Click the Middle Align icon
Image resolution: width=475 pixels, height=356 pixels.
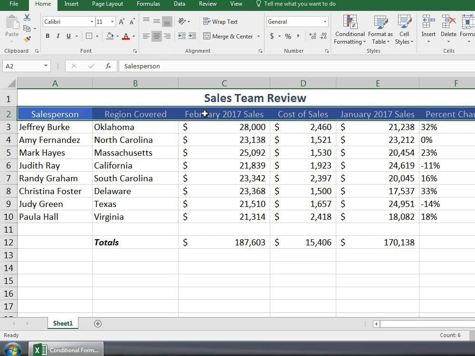[157, 21]
